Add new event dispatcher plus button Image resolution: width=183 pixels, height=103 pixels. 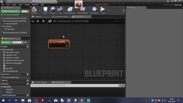(27, 95)
